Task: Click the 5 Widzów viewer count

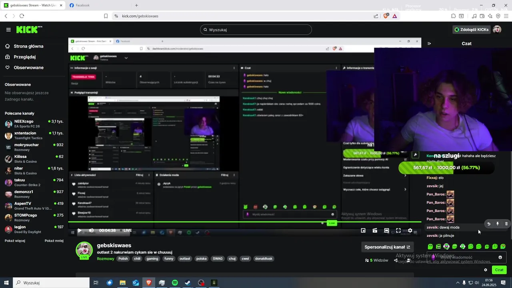Action: click(x=376, y=260)
